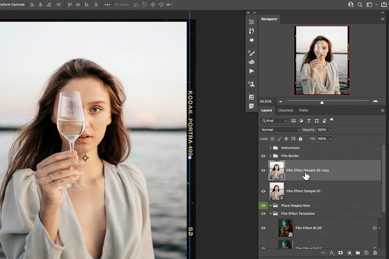Delete the selected layer
The height and width of the screenshot is (259, 389).
pos(375,253)
